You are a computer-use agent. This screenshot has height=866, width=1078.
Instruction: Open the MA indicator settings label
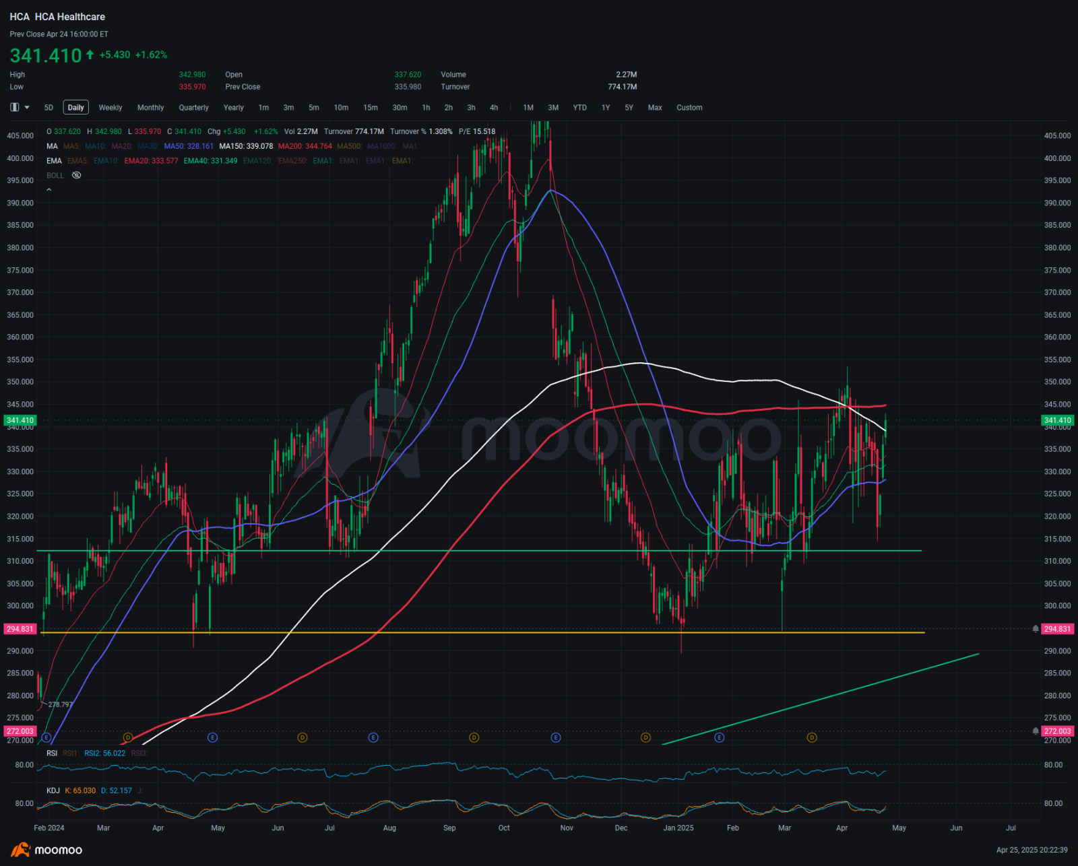52,146
